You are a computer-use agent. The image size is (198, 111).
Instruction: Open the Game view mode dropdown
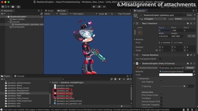pyautogui.click(x=51, y=14)
